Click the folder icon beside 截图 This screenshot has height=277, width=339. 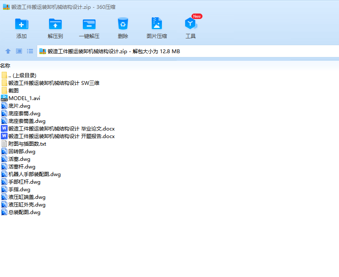[4, 90]
